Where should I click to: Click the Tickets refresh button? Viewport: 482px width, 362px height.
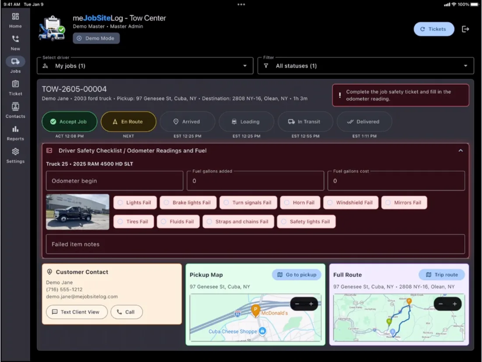pyautogui.click(x=434, y=29)
